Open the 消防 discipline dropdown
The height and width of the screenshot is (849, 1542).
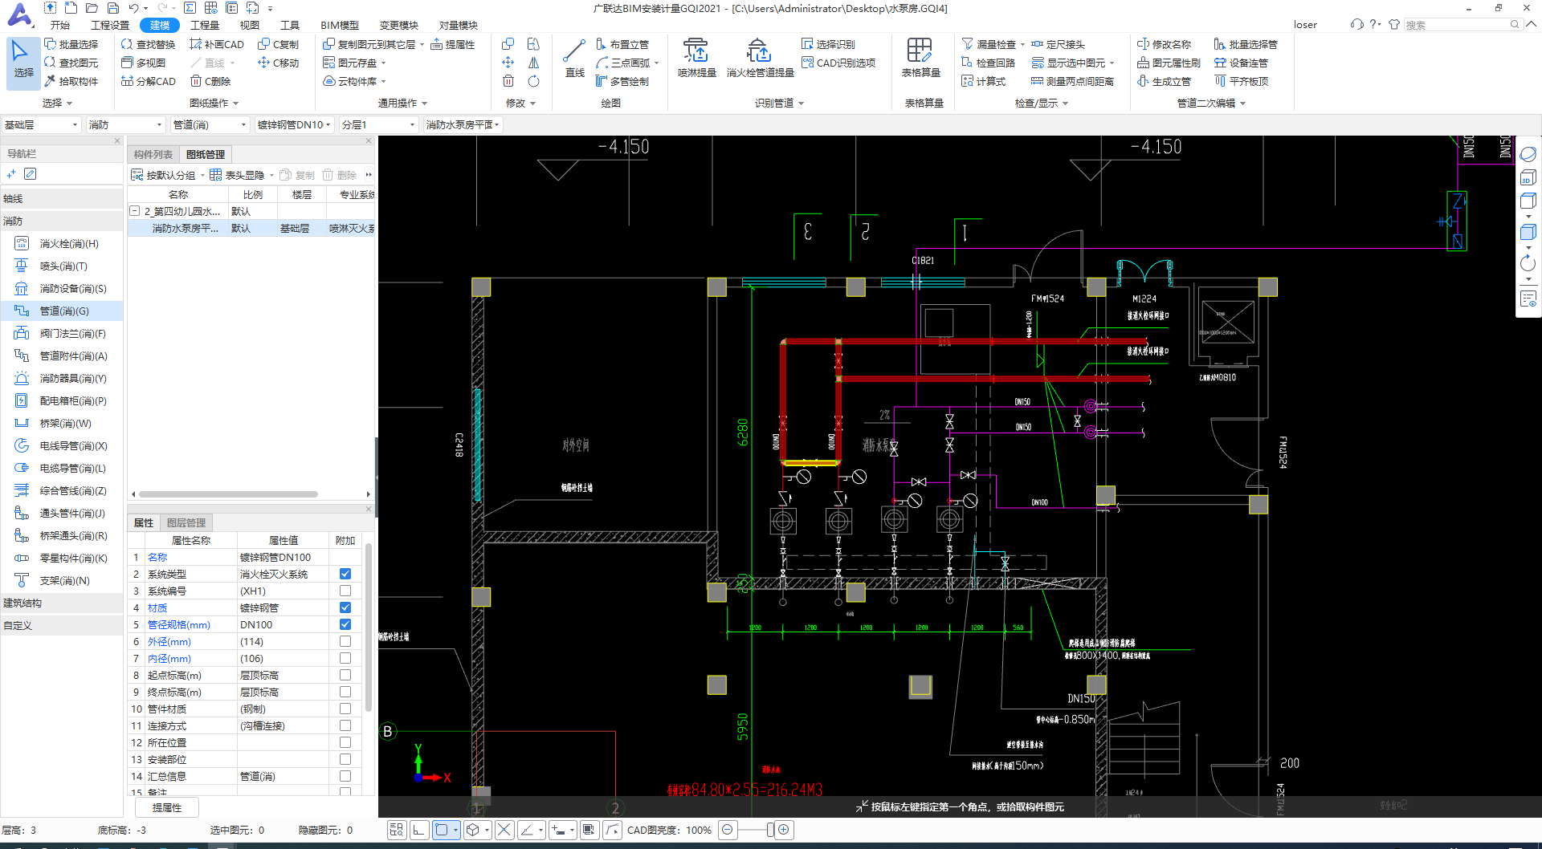(x=125, y=124)
